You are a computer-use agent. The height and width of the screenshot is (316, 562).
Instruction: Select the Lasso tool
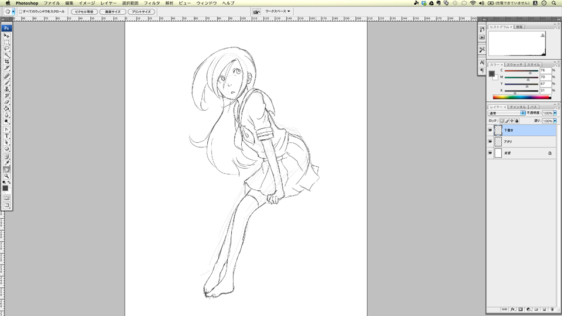point(6,49)
